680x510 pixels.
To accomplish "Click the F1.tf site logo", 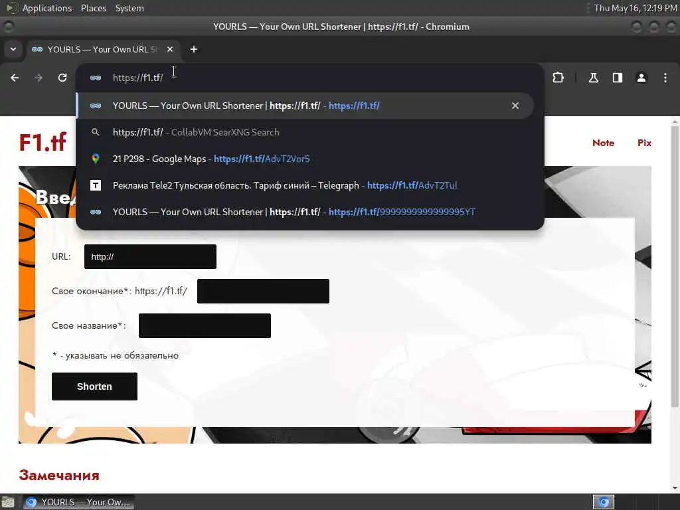I will point(42,142).
